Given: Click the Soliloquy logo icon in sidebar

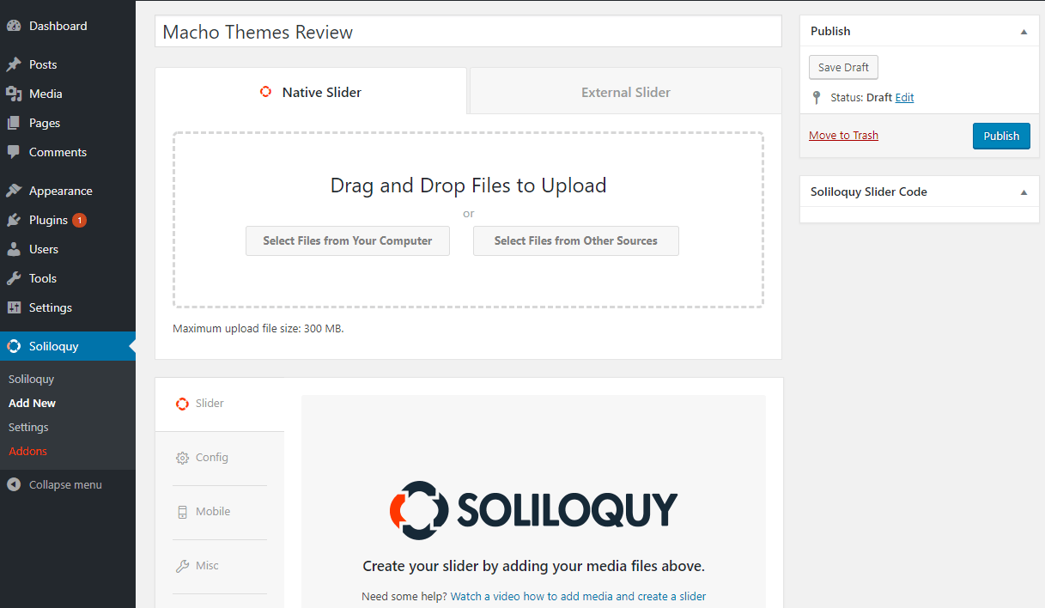Looking at the screenshot, I should [x=14, y=346].
